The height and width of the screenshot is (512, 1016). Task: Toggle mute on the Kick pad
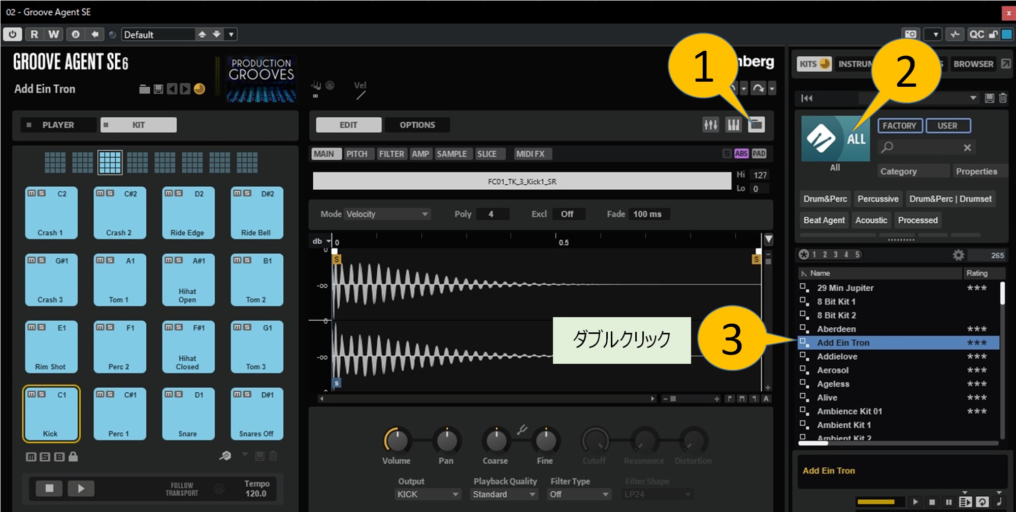32,394
